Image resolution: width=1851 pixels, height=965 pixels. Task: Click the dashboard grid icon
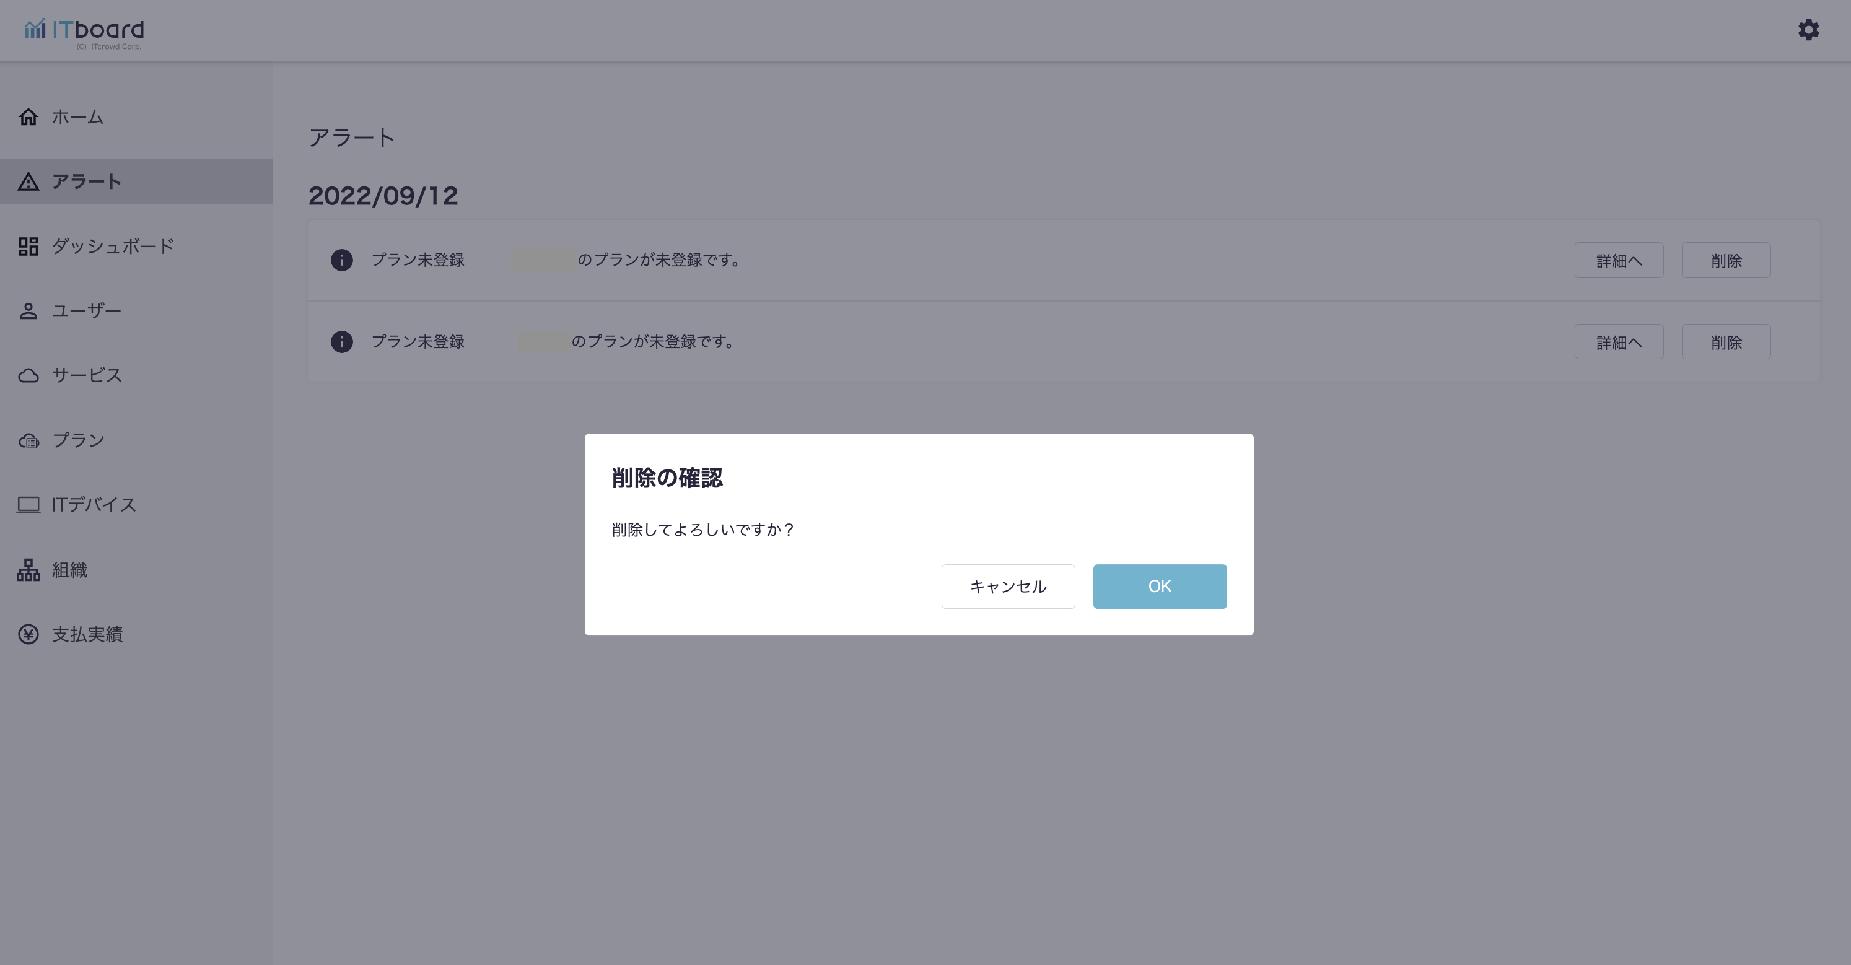point(28,247)
